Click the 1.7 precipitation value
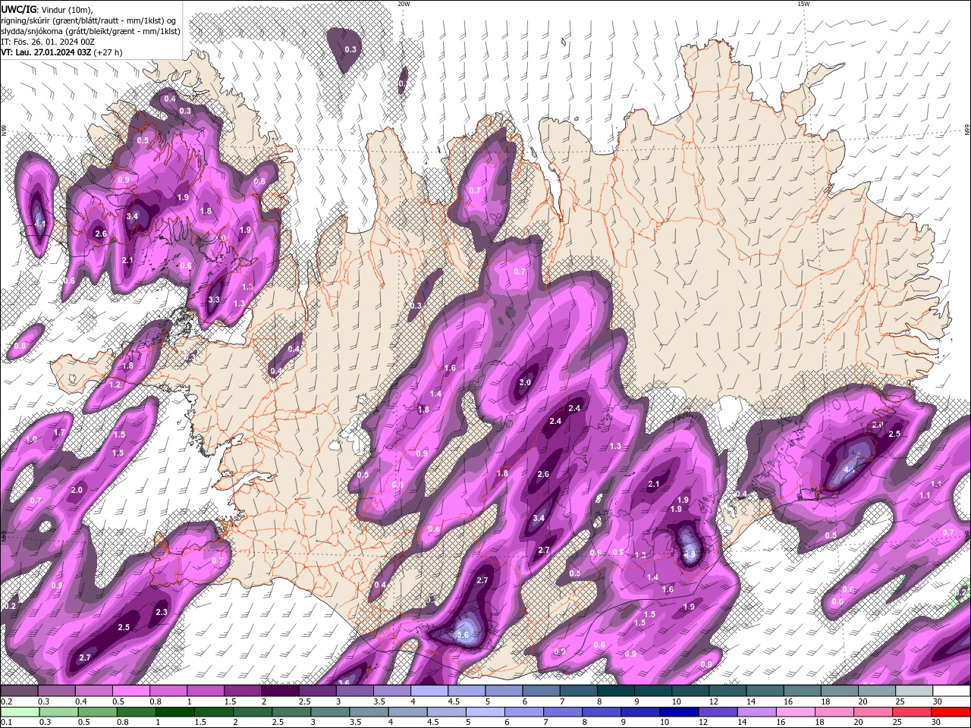Viewport: 971px width, 728px height. click(59, 432)
